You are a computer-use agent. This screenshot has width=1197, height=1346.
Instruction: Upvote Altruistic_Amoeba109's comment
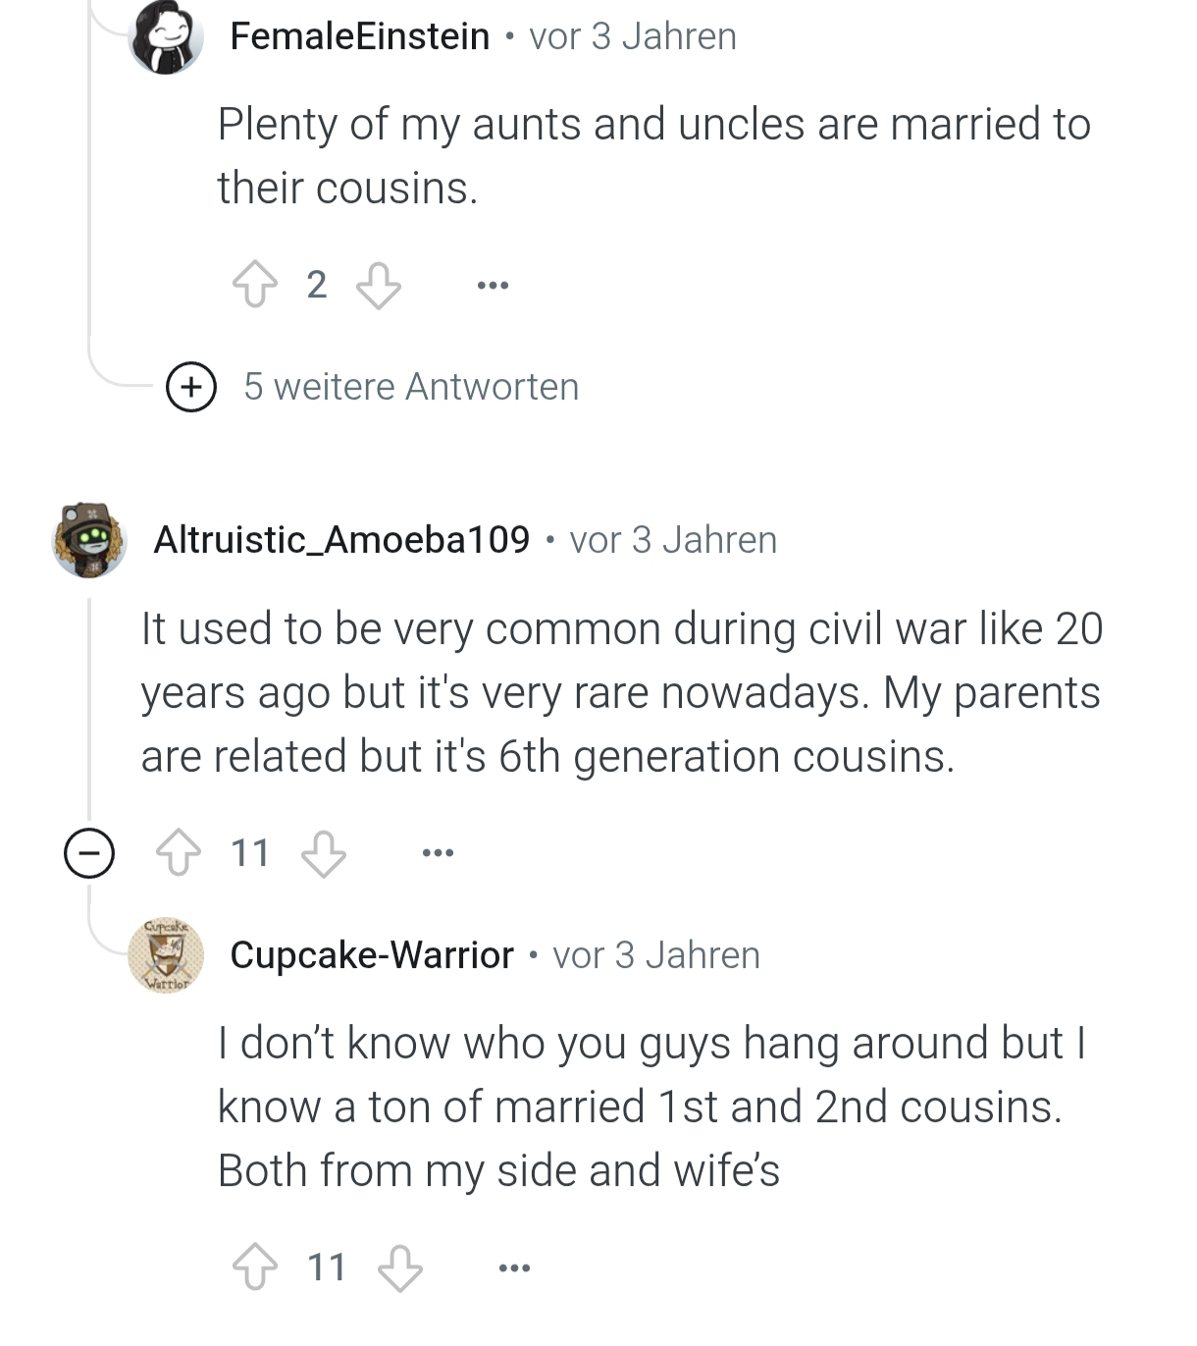pyautogui.click(x=179, y=852)
